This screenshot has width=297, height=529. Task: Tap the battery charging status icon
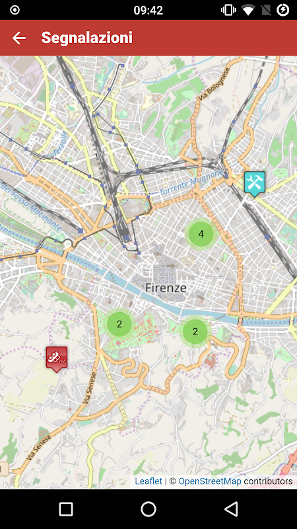[x=283, y=10]
